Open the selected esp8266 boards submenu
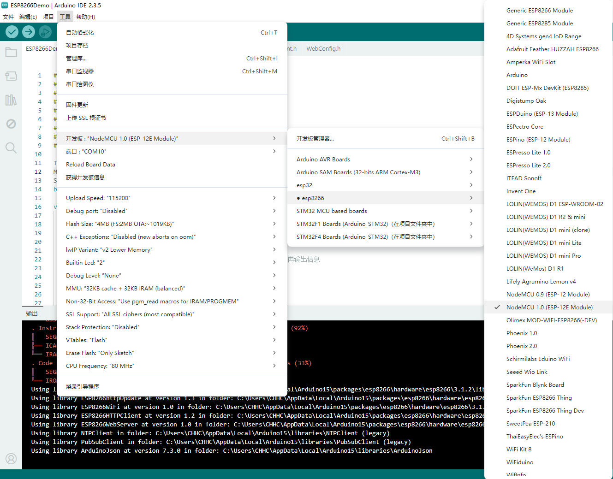 coord(385,198)
